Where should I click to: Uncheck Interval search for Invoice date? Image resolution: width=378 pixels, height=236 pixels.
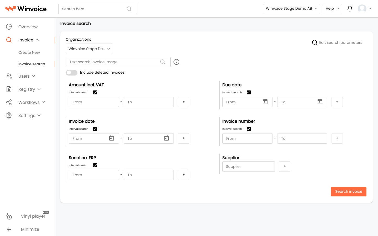[x=95, y=129]
